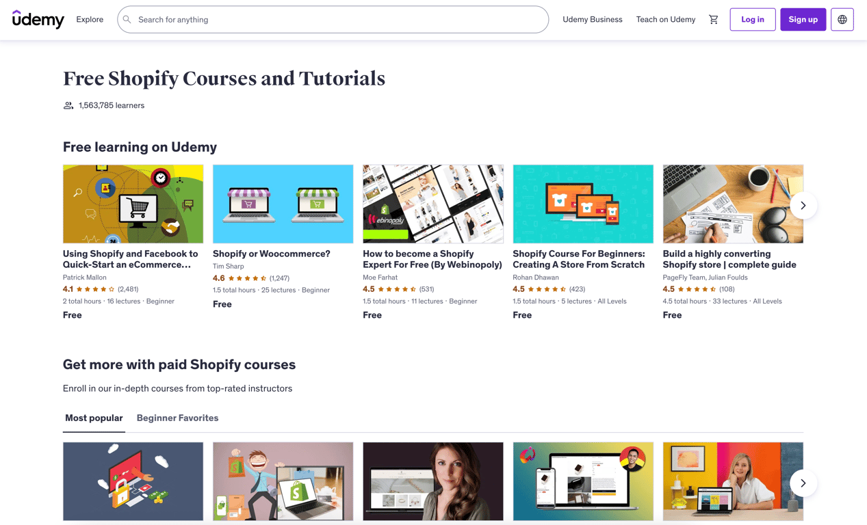Click the search magnifier icon
The image size is (867, 525).
pyautogui.click(x=127, y=20)
